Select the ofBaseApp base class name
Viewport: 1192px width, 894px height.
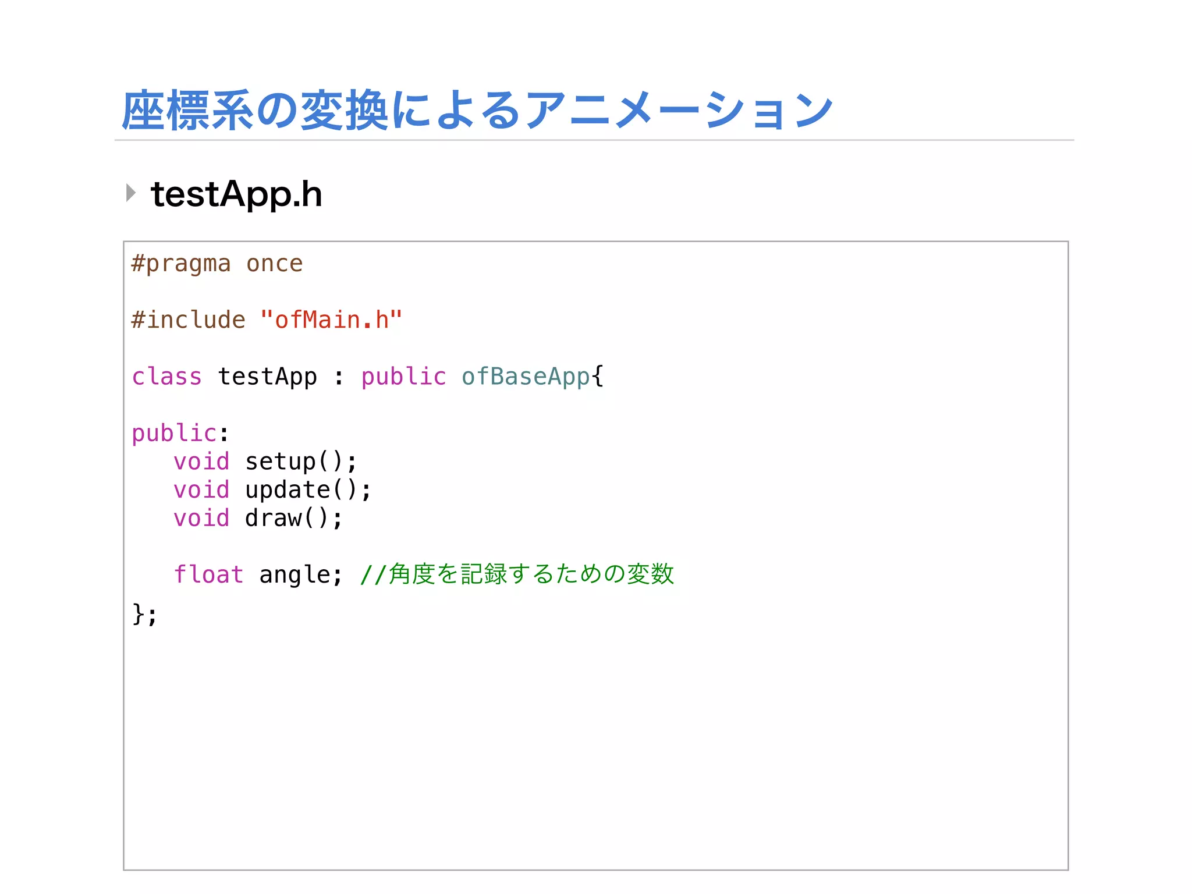[x=526, y=377]
